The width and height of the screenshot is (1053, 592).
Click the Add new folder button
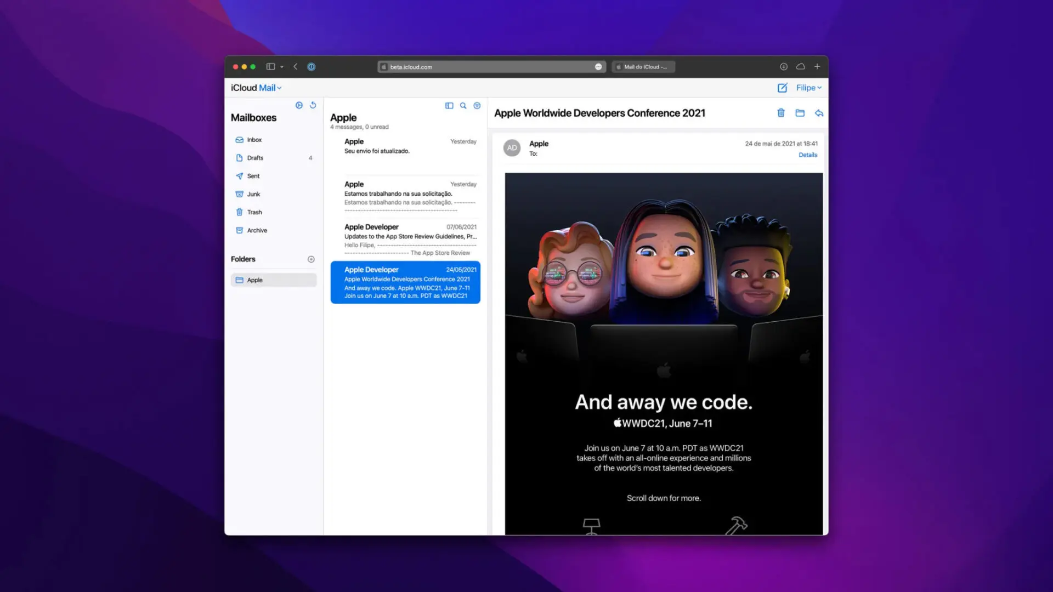tap(310, 259)
